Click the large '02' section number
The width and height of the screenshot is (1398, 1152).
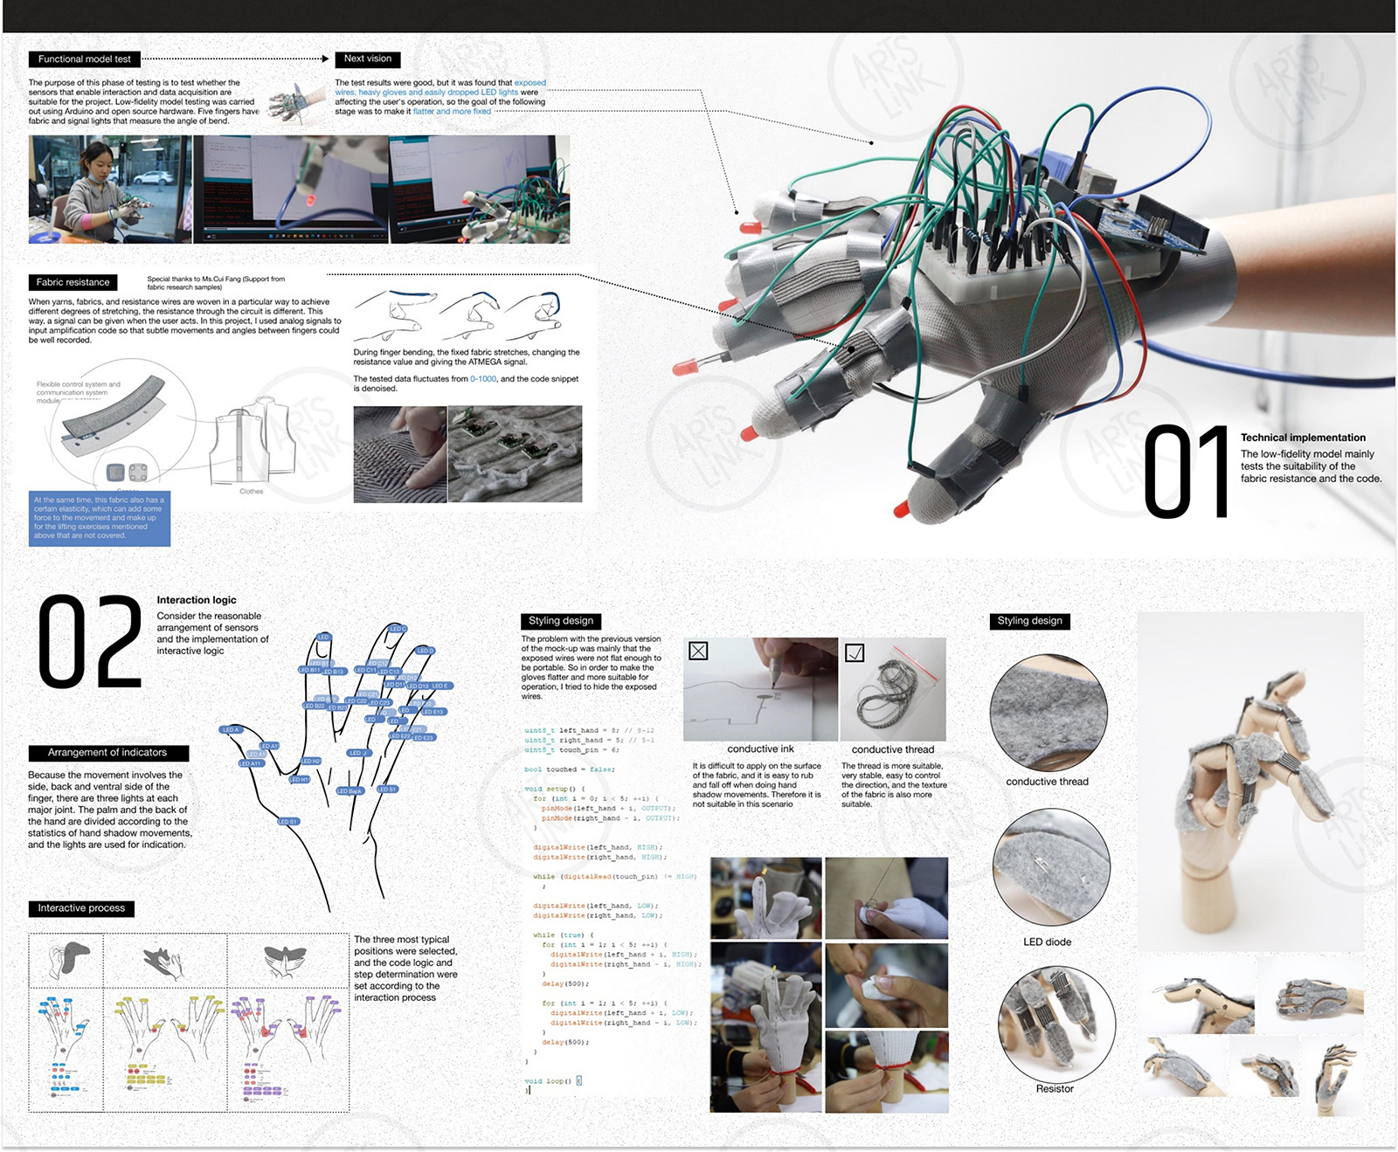tap(90, 642)
